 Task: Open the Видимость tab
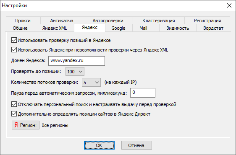[x=178, y=28]
